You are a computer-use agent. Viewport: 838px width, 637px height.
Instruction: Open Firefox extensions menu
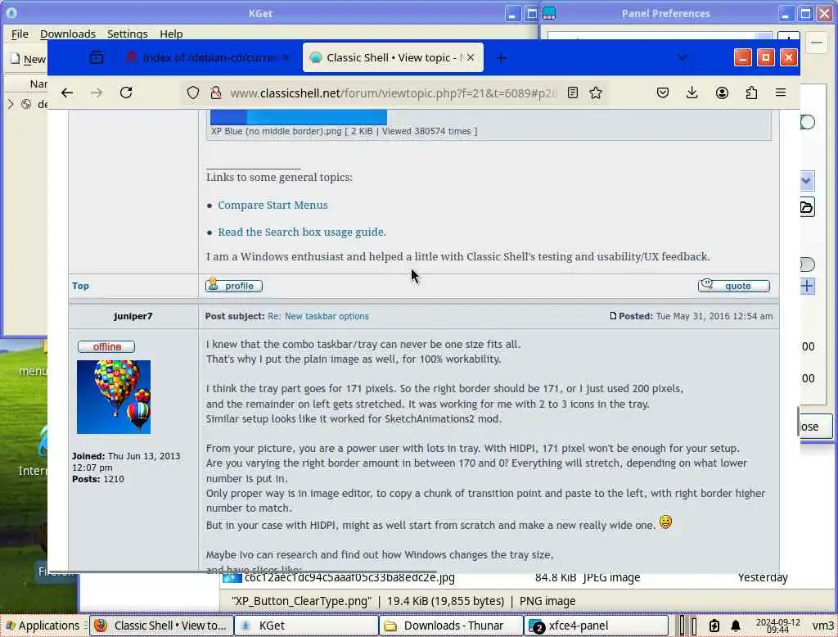(x=751, y=93)
